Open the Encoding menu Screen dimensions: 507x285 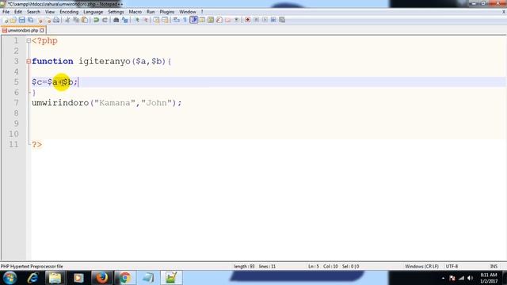coord(69,12)
